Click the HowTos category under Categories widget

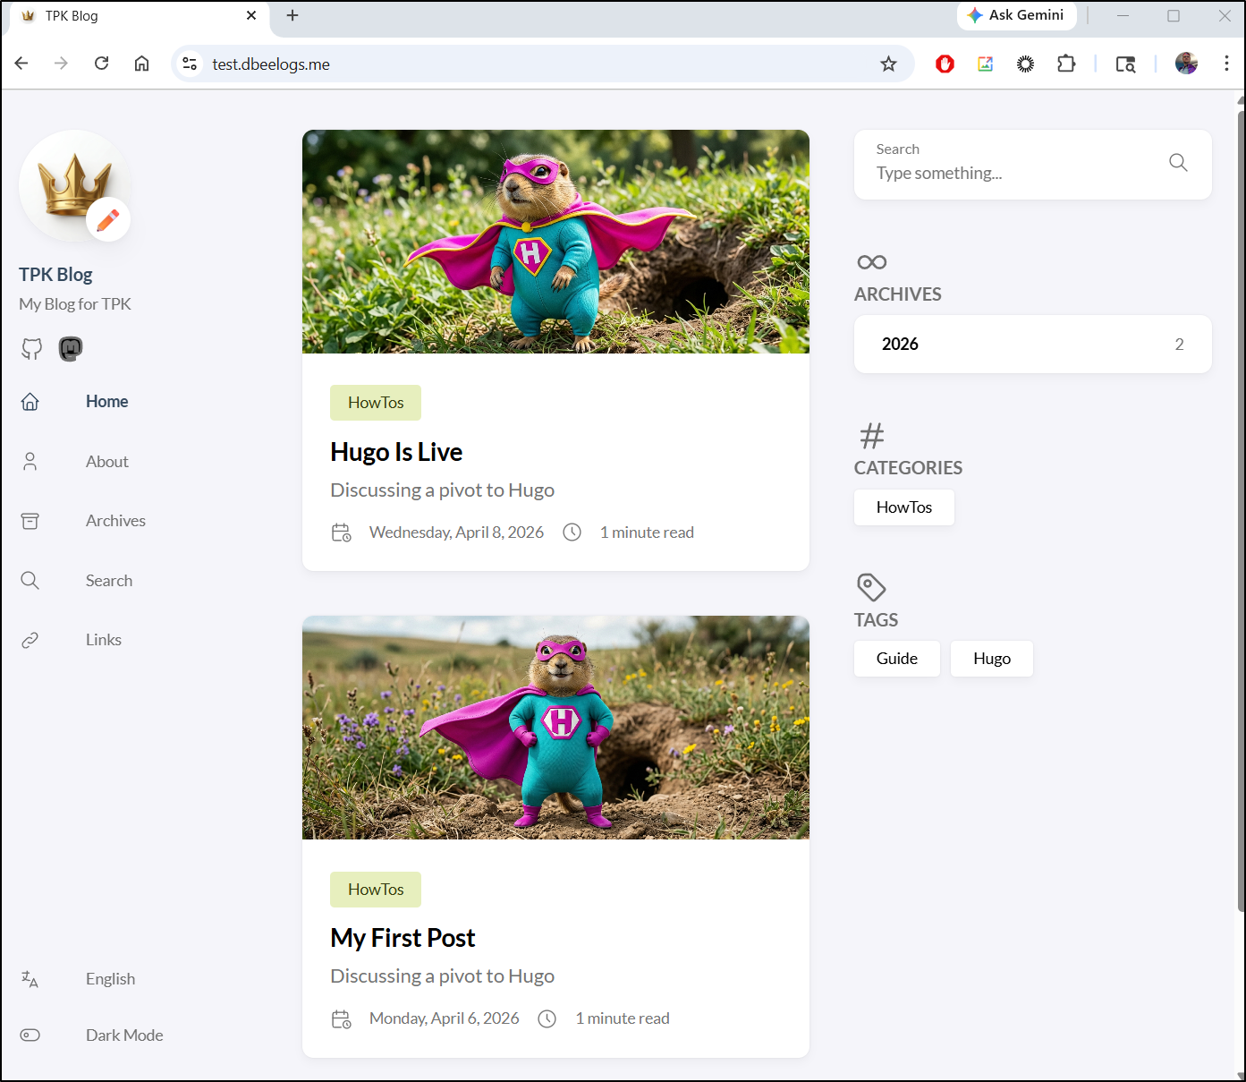pyautogui.click(x=903, y=507)
